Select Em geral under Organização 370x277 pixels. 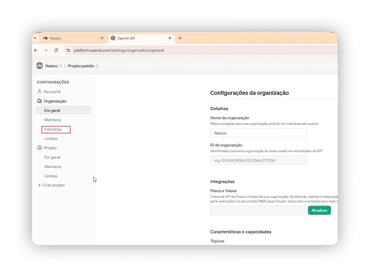click(x=63, y=110)
